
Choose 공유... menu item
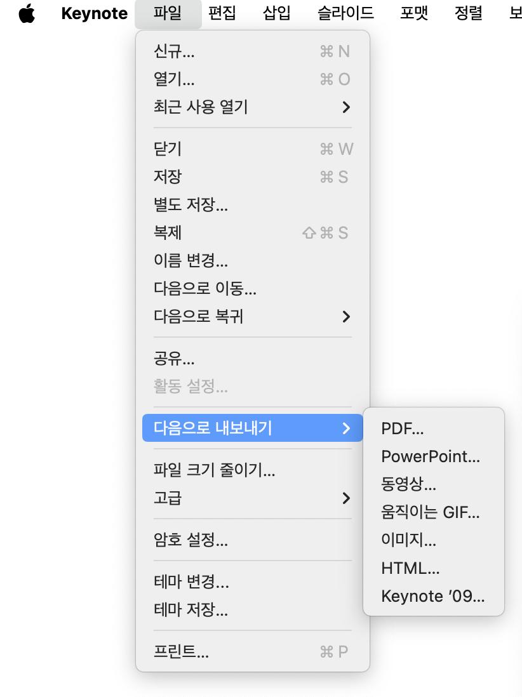pos(253,358)
